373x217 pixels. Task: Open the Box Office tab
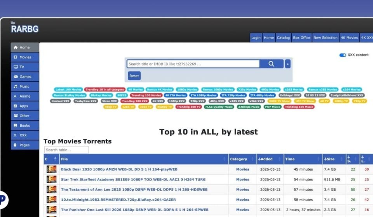point(302,38)
